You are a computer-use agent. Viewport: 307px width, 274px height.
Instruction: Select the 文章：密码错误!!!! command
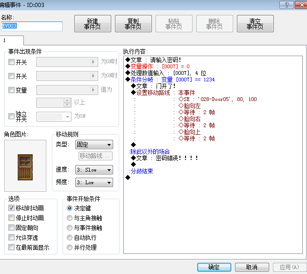[164, 158]
